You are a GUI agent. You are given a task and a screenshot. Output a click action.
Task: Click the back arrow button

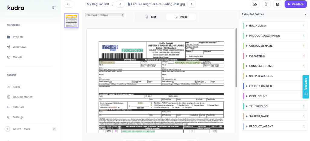68,4
